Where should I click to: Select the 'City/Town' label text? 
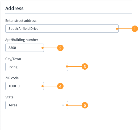[13, 59]
